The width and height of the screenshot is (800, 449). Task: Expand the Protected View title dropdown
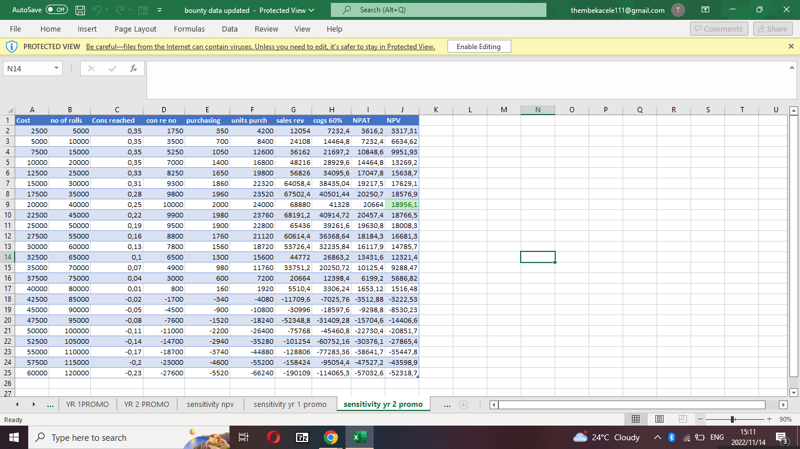click(x=312, y=11)
